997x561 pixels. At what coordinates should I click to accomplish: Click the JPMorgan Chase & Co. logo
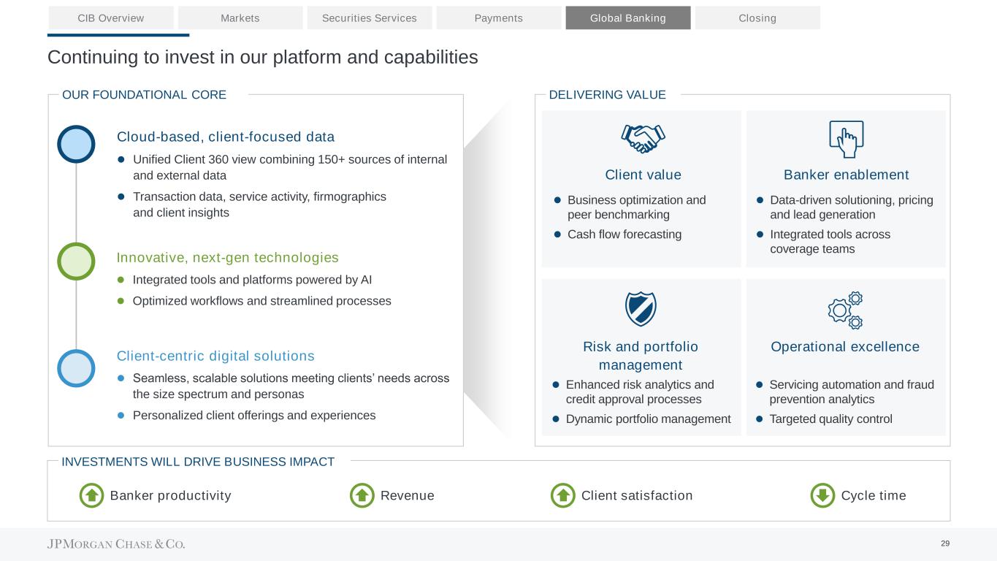116,544
